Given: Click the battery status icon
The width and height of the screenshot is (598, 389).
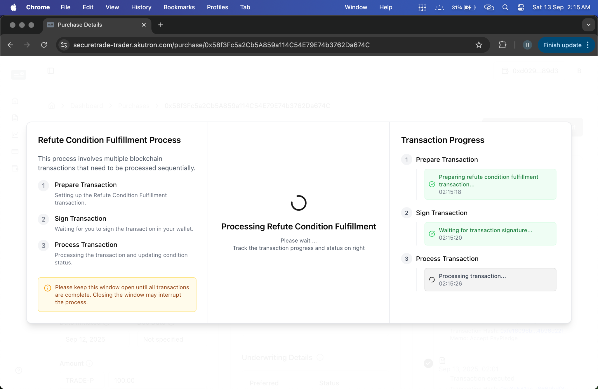Looking at the screenshot, I should 470,7.
